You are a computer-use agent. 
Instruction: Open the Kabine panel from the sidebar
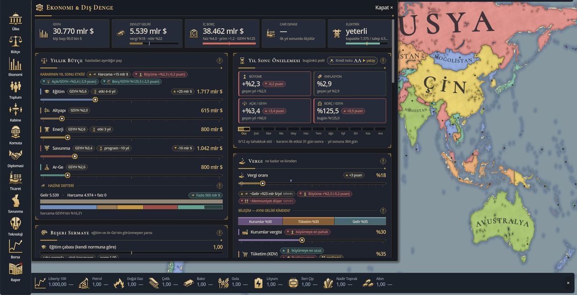point(15,113)
